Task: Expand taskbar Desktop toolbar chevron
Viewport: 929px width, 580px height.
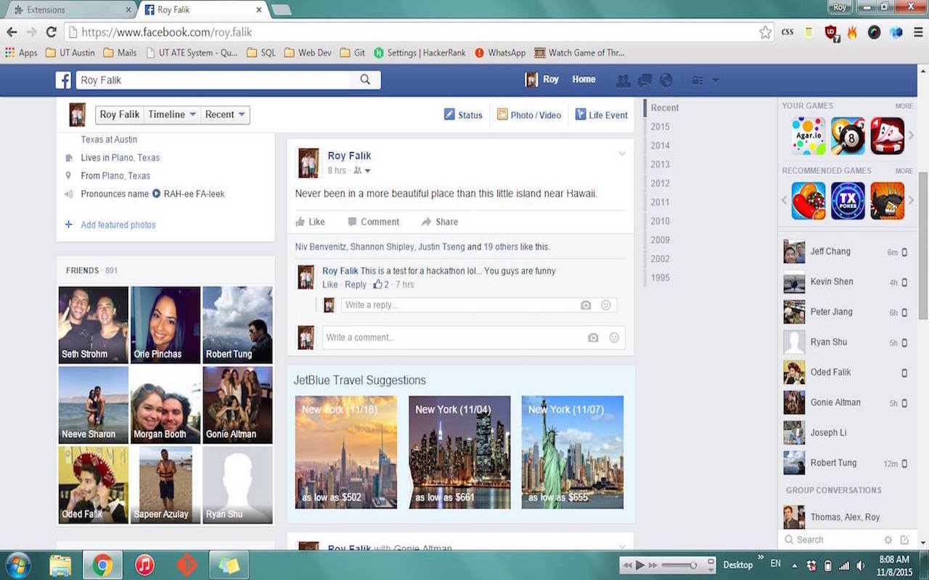Action: [761, 558]
